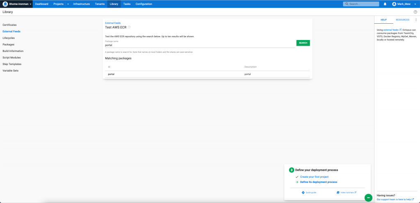Click the help icon beside Test AWS ECR
Screen dimensions: 420x203
pyautogui.click(x=129, y=27)
